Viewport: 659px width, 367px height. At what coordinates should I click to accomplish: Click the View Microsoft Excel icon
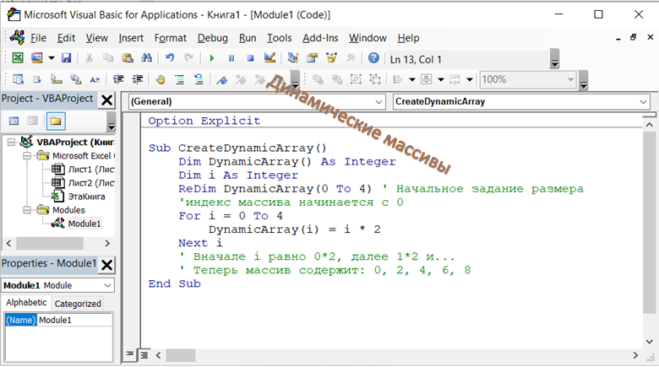point(18,58)
